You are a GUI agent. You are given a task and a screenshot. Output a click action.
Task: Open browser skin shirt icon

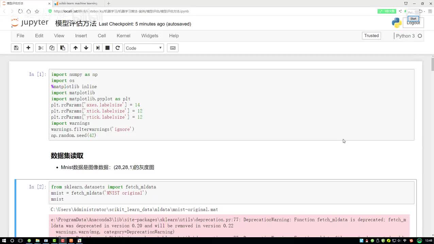pos(405,3)
